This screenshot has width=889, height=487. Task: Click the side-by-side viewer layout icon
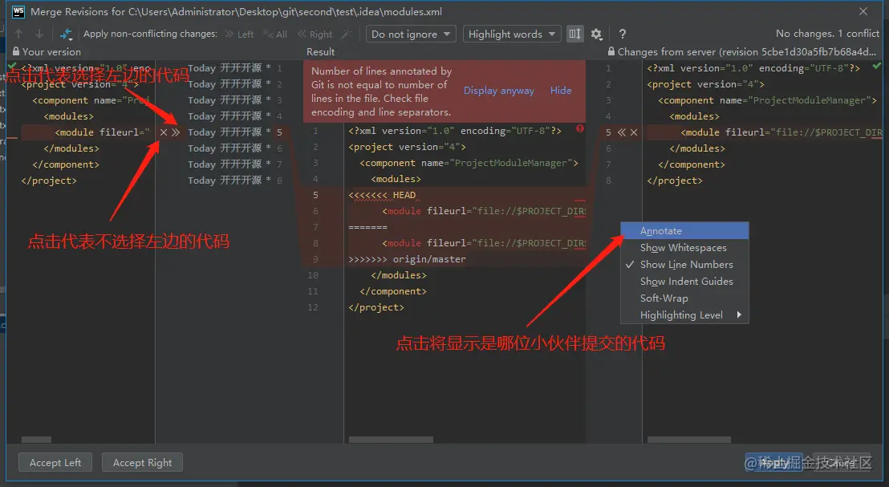coord(574,34)
